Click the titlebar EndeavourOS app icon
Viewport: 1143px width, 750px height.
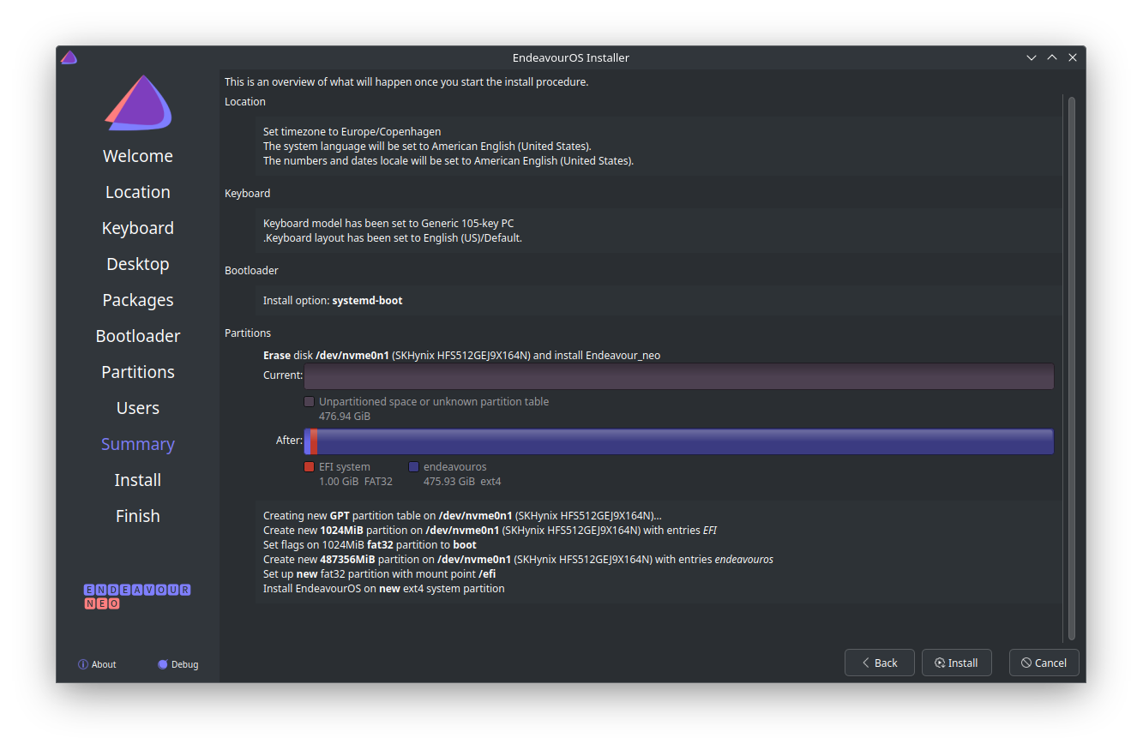(x=69, y=57)
